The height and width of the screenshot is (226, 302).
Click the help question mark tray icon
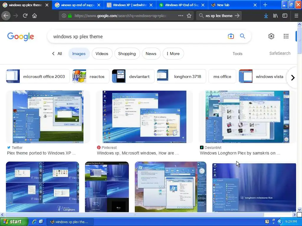[x=267, y=222]
